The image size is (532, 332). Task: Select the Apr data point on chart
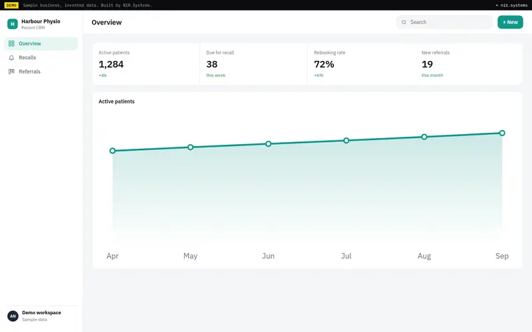[x=112, y=151]
